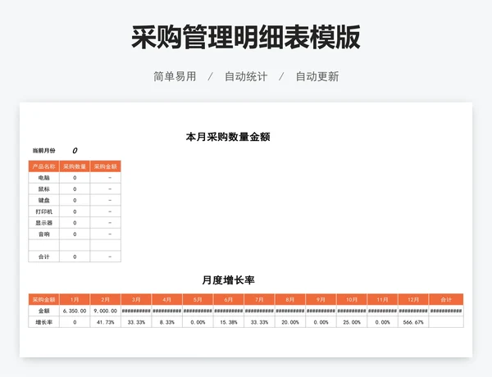Select the quantity 0 in 键盘 row

75,201
